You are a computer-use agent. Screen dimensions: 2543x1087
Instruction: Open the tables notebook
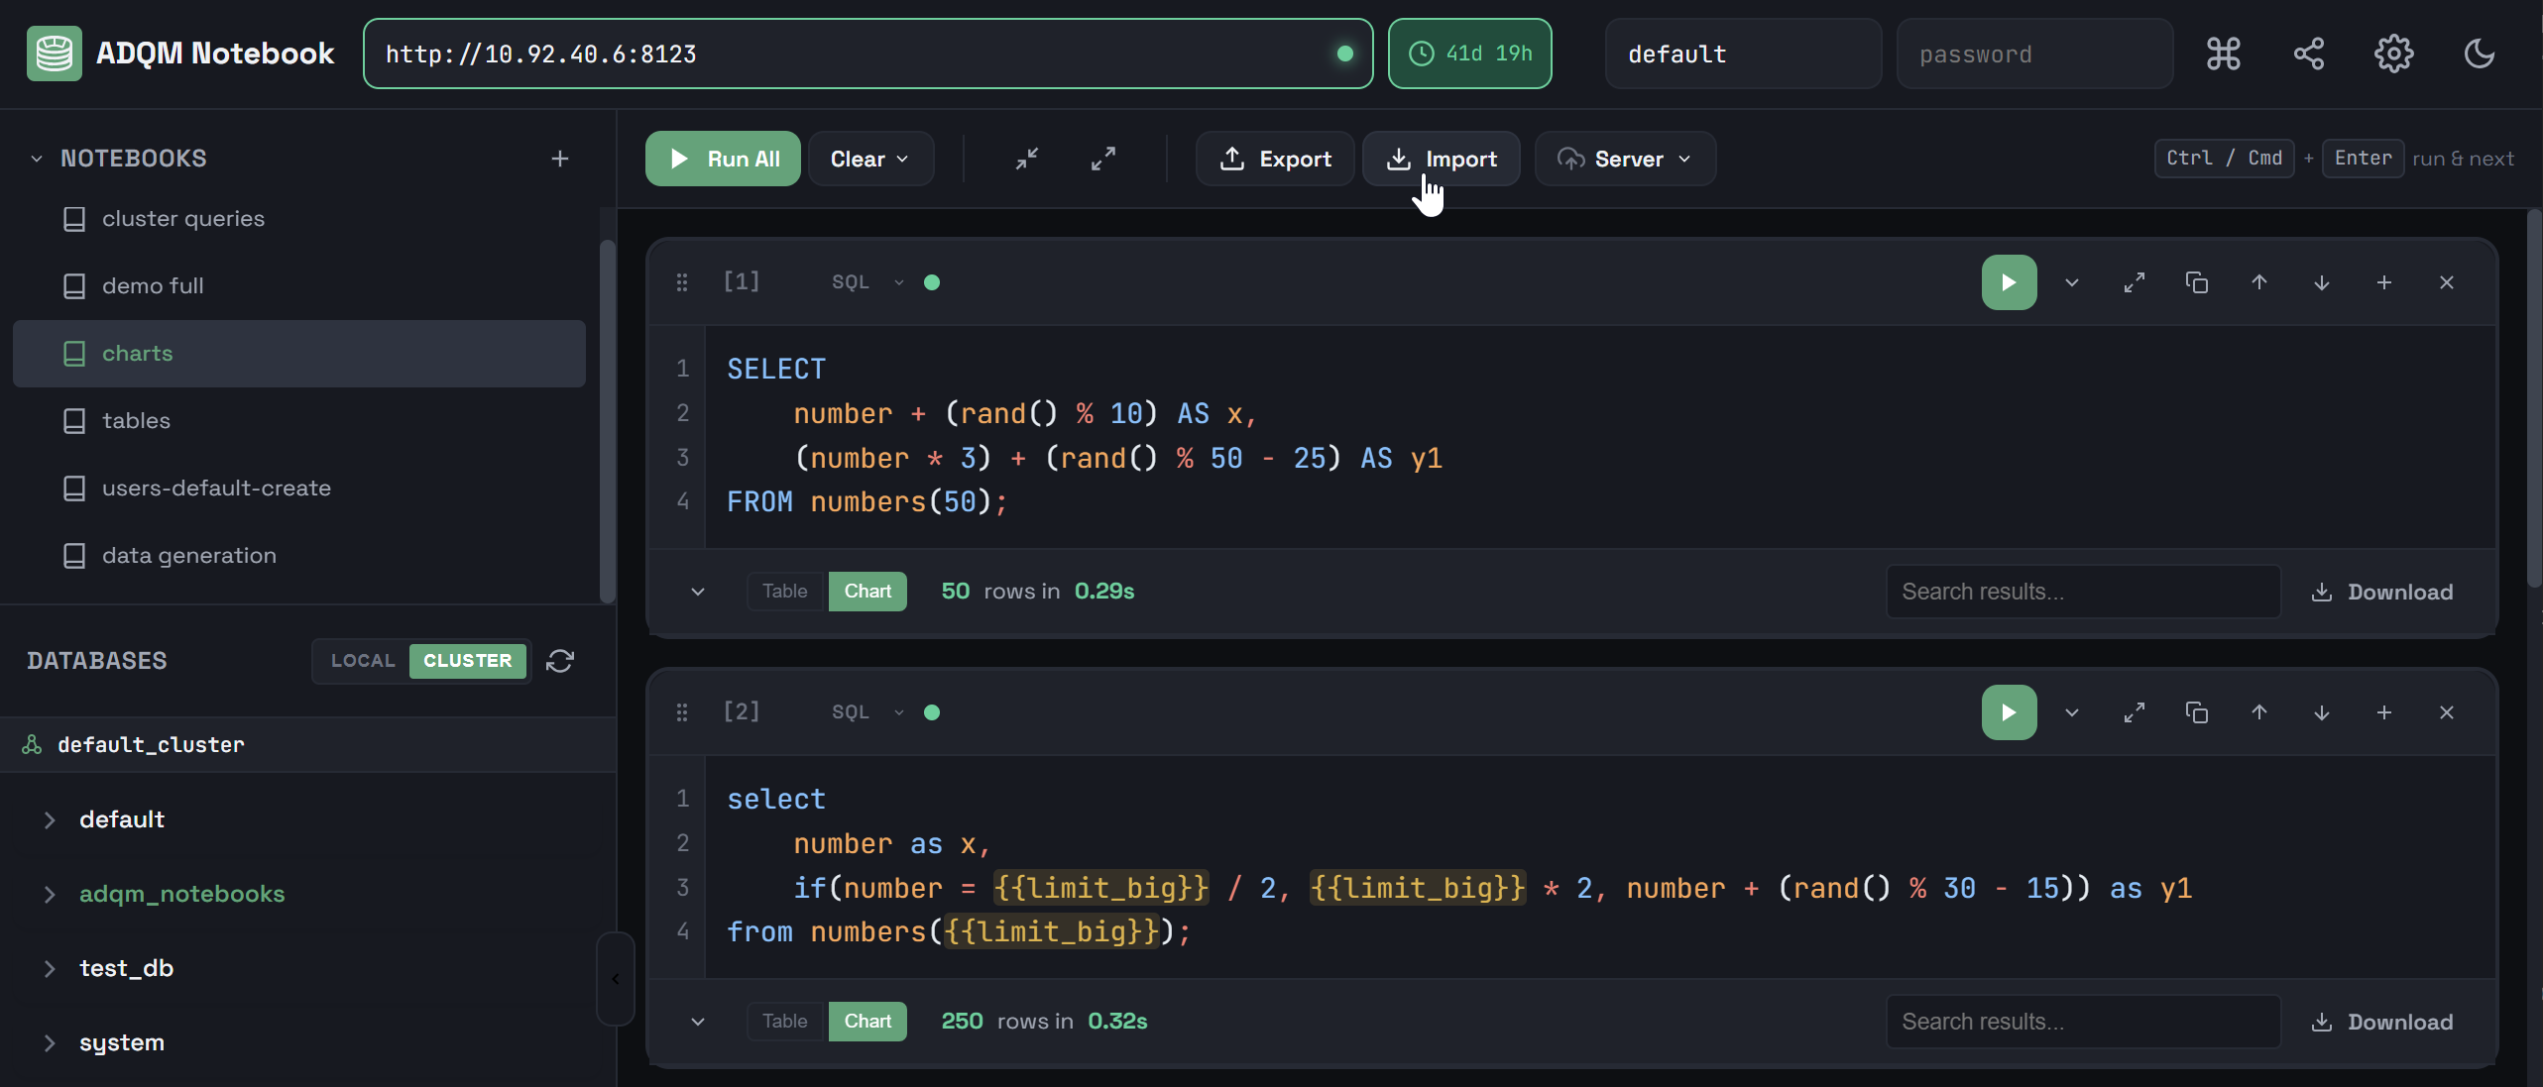click(137, 420)
